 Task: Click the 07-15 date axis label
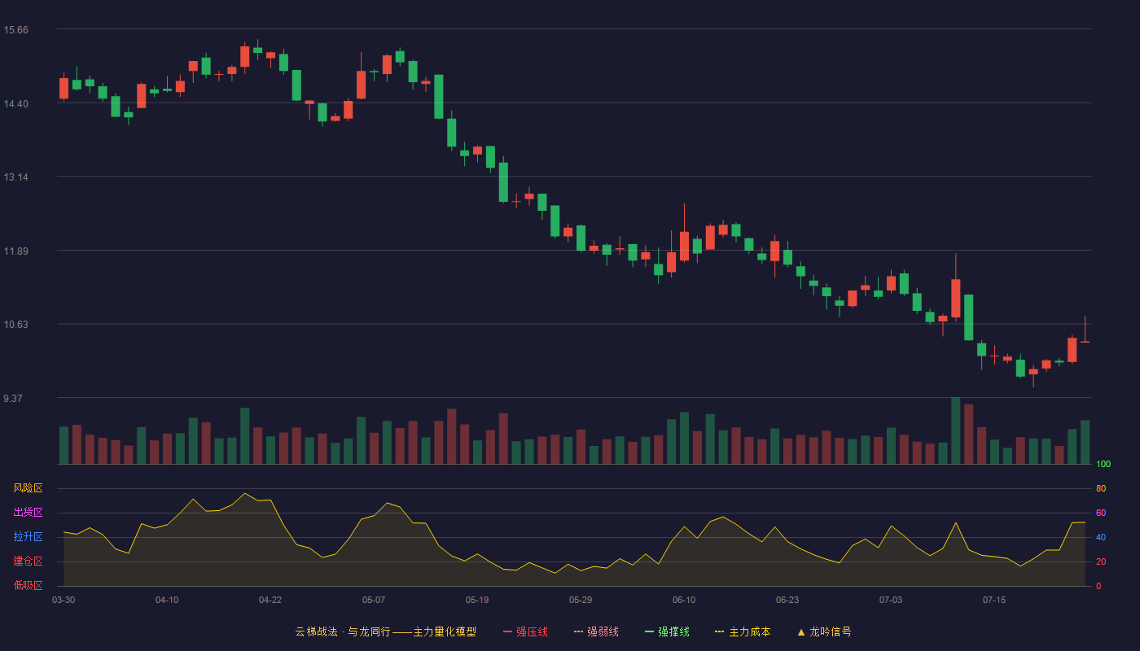tap(994, 600)
